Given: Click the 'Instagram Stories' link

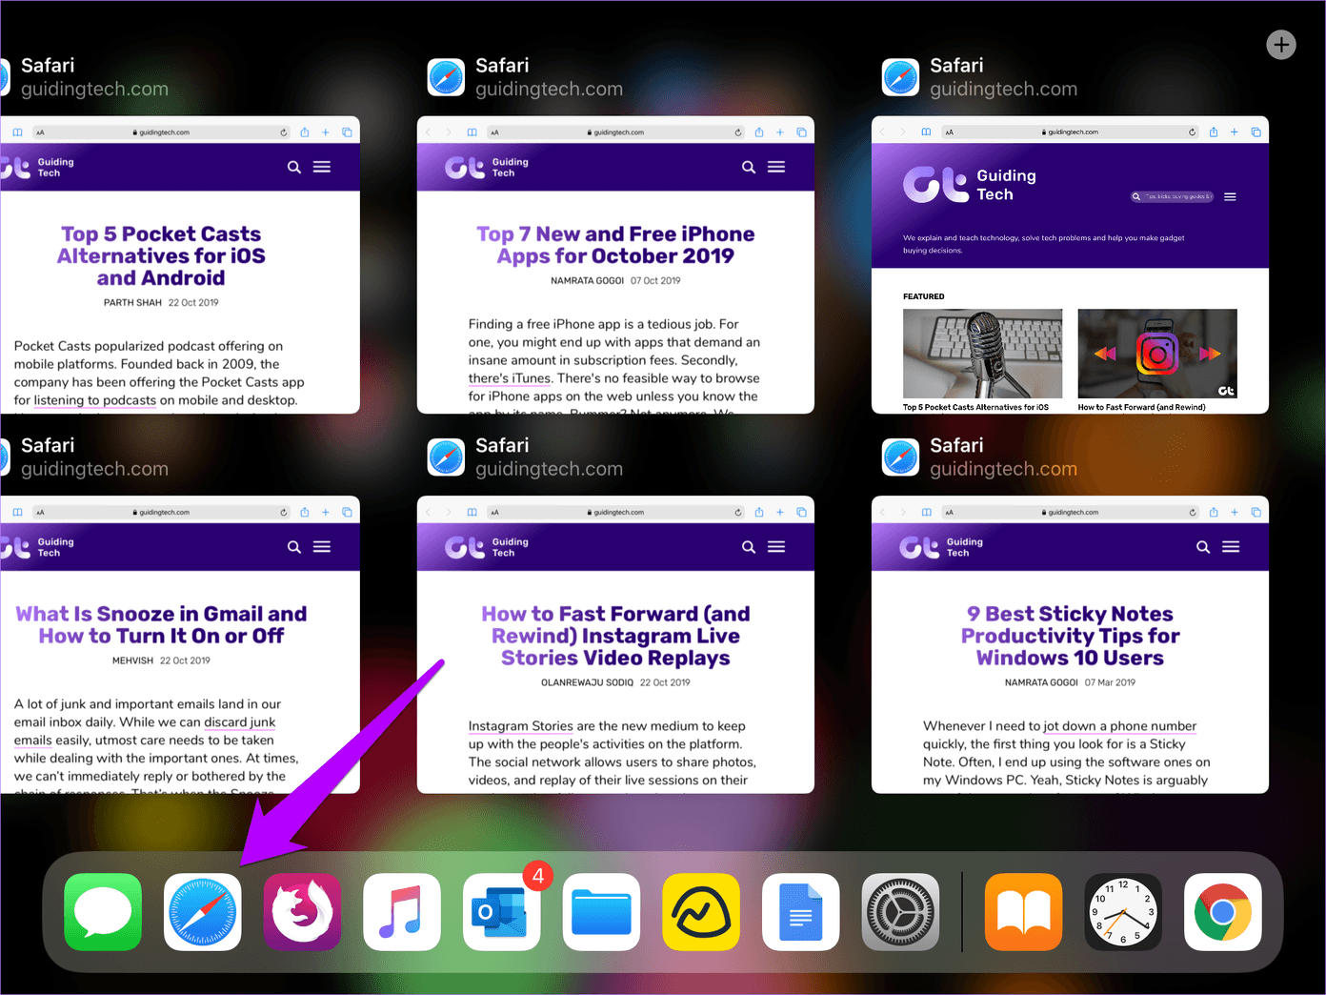Looking at the screenshot, I should [x=520, y=726].
